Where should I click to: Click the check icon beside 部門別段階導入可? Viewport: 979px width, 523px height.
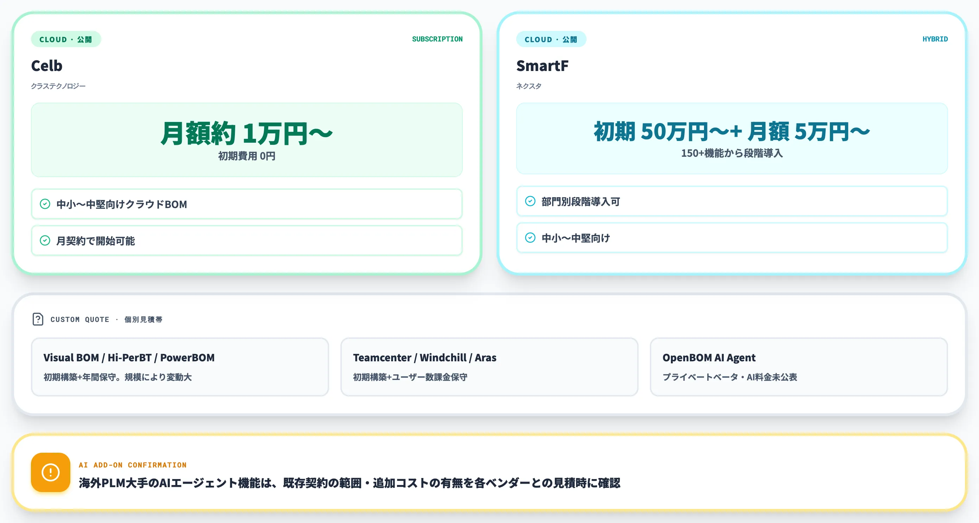pos(530,201)
